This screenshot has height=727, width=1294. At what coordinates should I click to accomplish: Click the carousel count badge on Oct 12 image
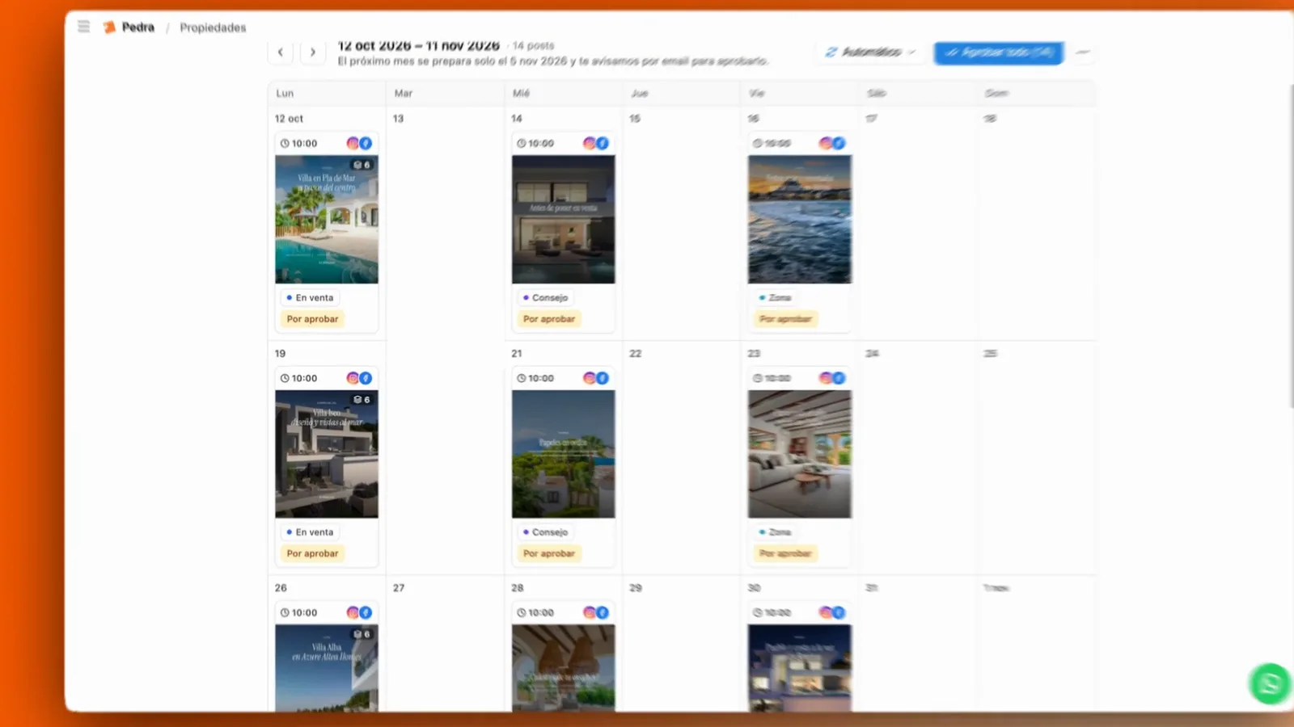tap(362, 165)
